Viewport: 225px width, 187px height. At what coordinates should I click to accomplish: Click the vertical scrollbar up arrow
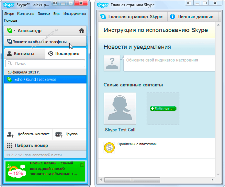point(218,25)
